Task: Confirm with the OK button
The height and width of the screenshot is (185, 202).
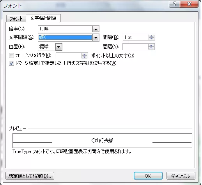Action: (x=148, y=176)
